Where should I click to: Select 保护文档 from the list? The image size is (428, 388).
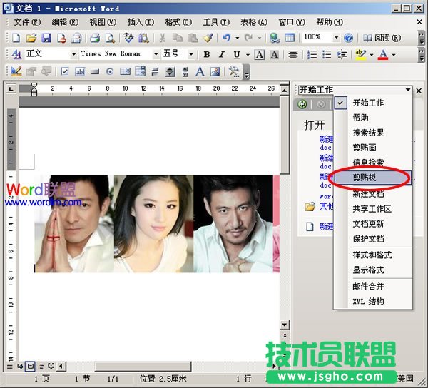point(368,238)
